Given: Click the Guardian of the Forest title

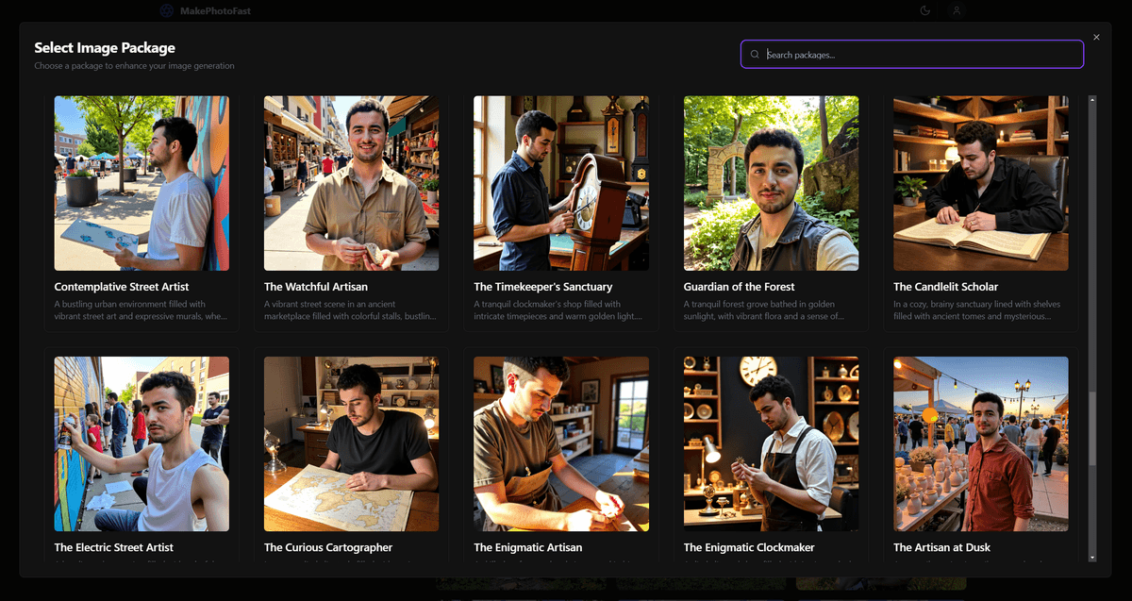Looking at the screenshot, I should point(740,287).
